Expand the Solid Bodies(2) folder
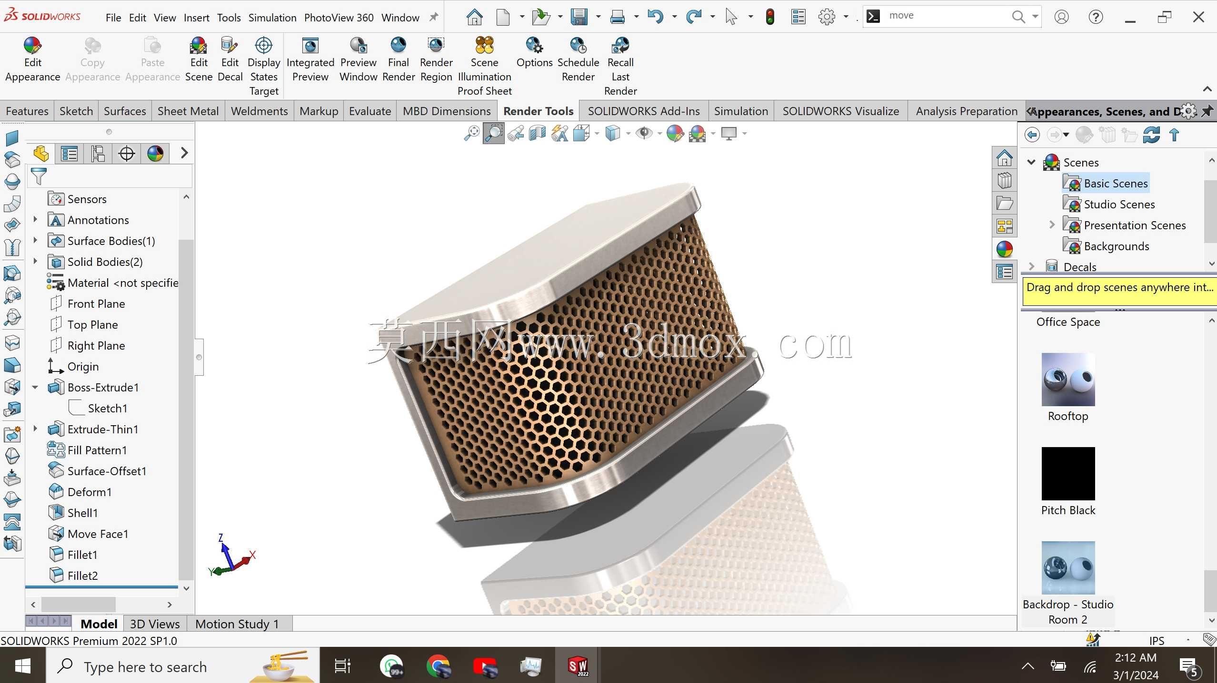 (x=35, y=261)
